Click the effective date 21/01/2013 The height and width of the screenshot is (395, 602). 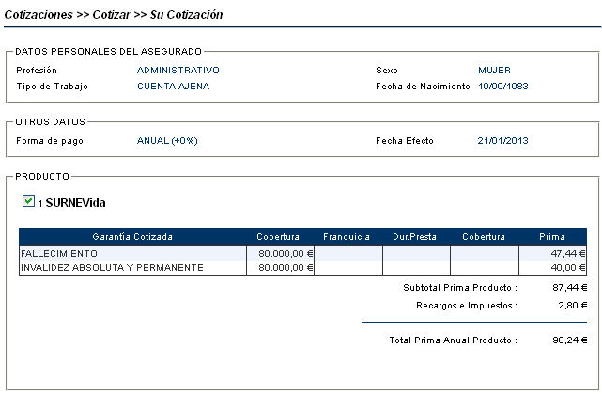pyautogui.click(x=503, y=141)
